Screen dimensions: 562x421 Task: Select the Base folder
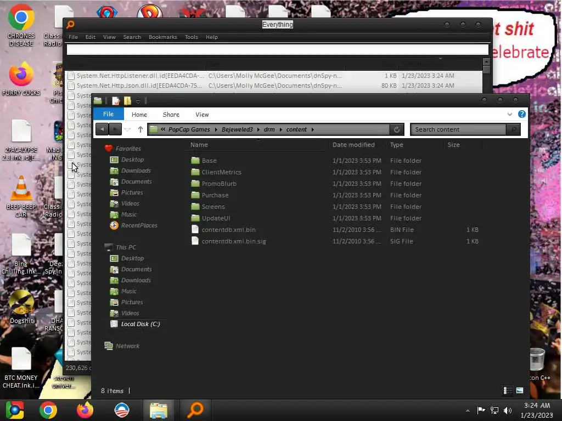209,161
